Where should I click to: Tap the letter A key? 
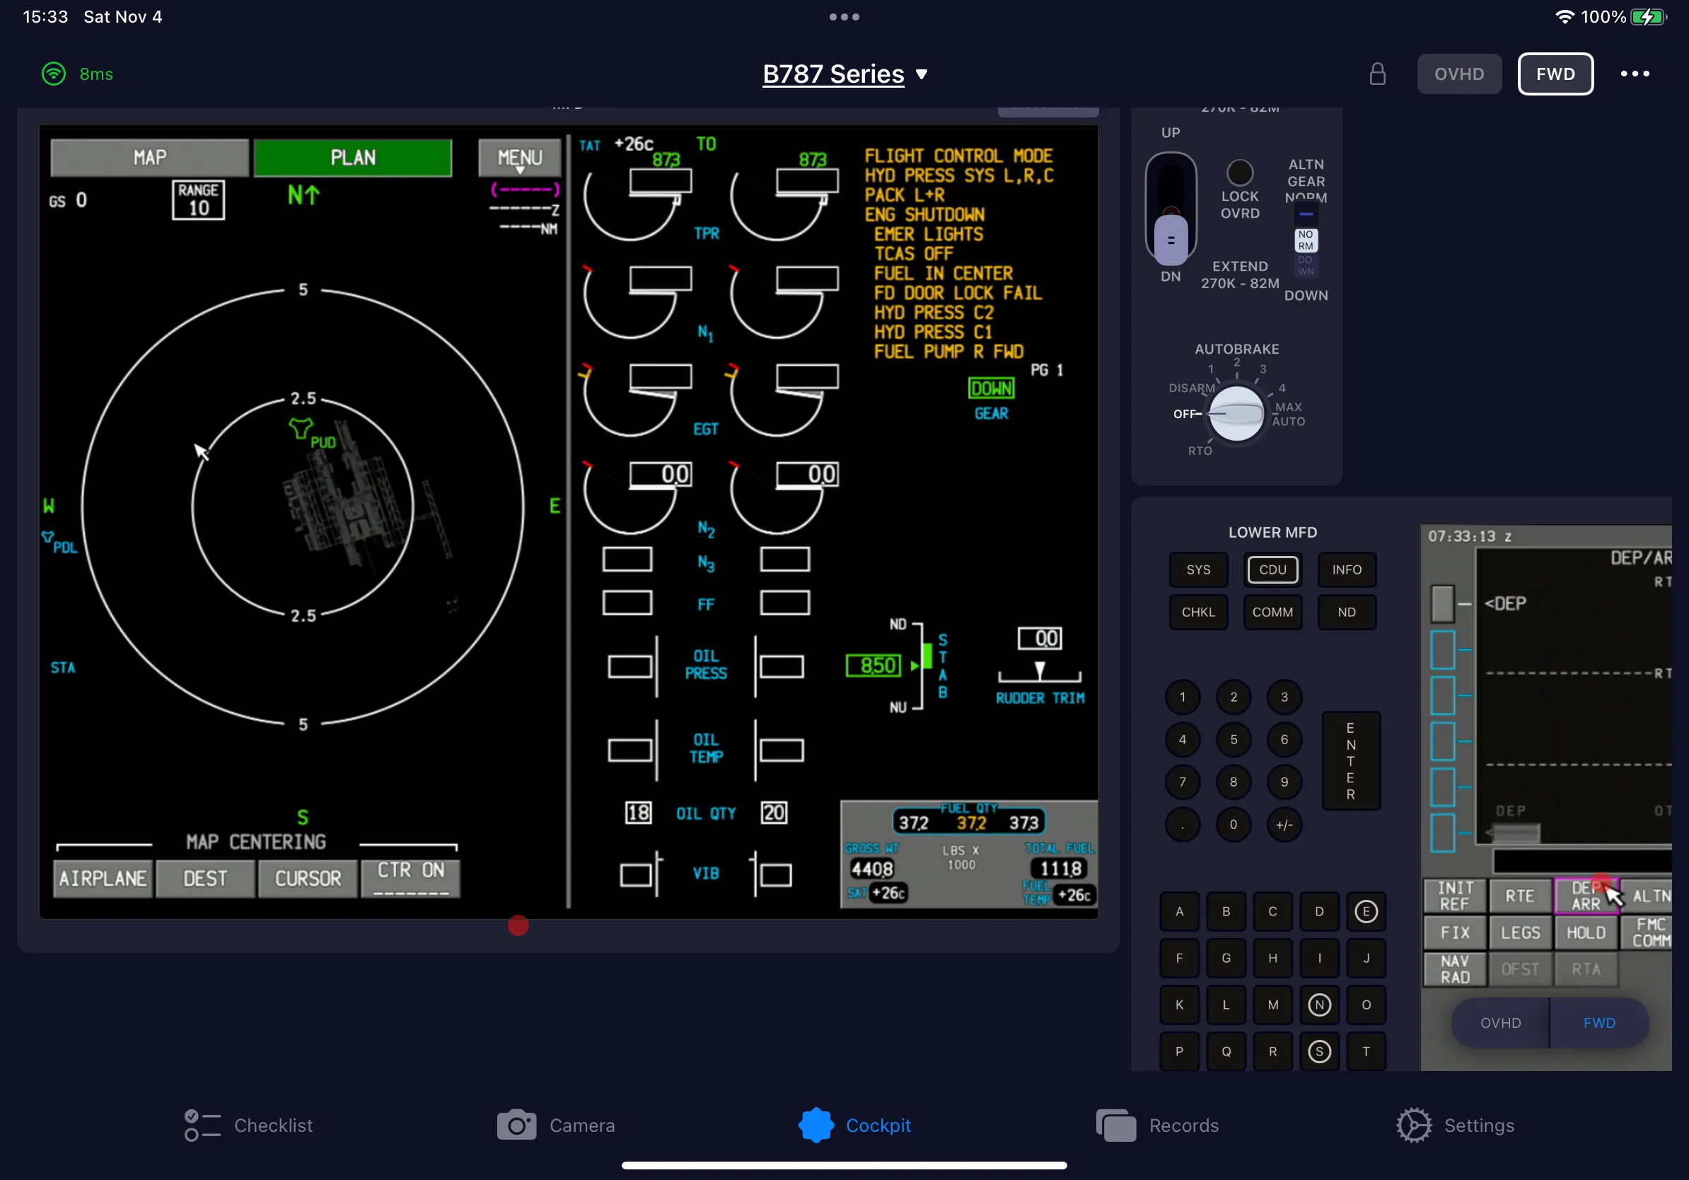tap(1179, 911)
